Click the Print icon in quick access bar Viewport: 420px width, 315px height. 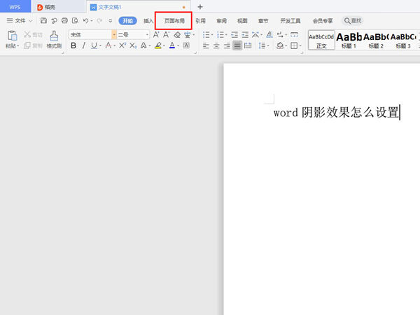pyautogui.click(x=64, y=21)
